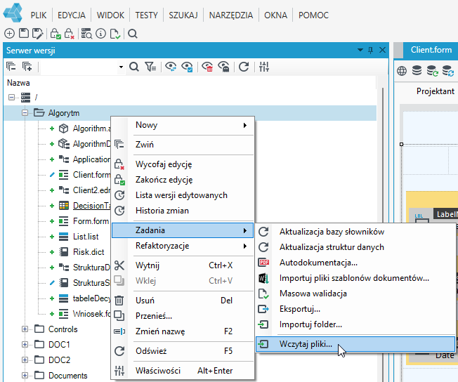
Task: Collapse the Algorytm folder
Action: (x=25, y=113)
